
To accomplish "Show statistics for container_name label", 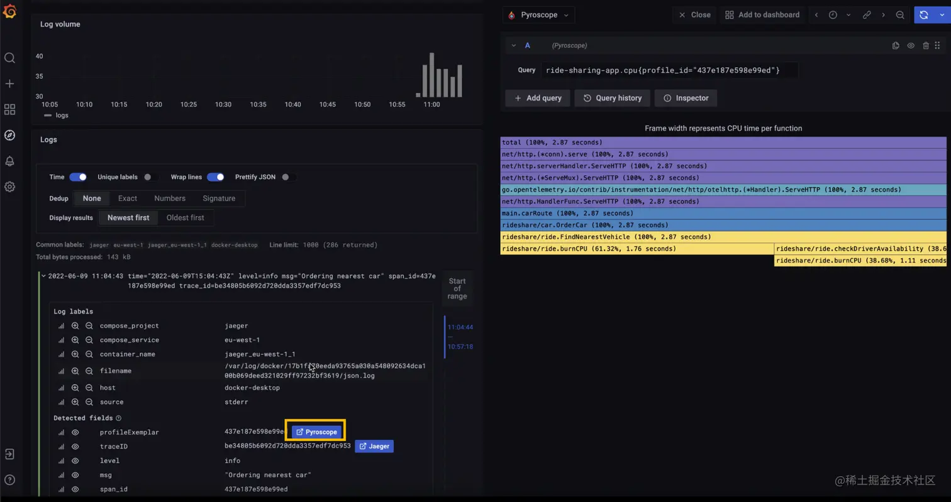I will pyautogui.click(x=61, y=354).
